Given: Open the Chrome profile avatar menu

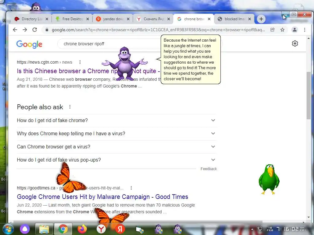Looking at the screenshot, I should [295, 30].
